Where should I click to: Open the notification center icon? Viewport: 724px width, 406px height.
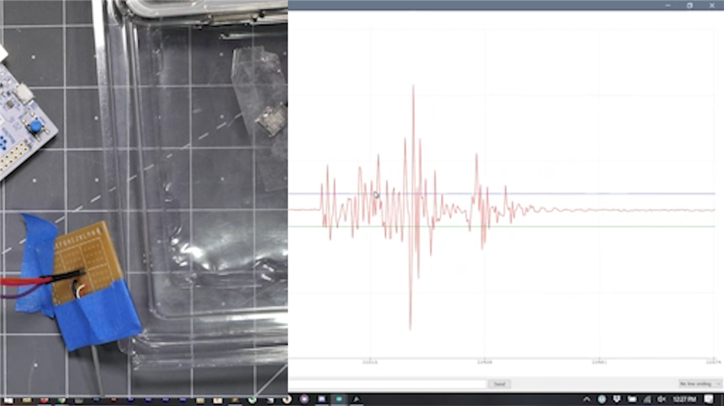710,399
